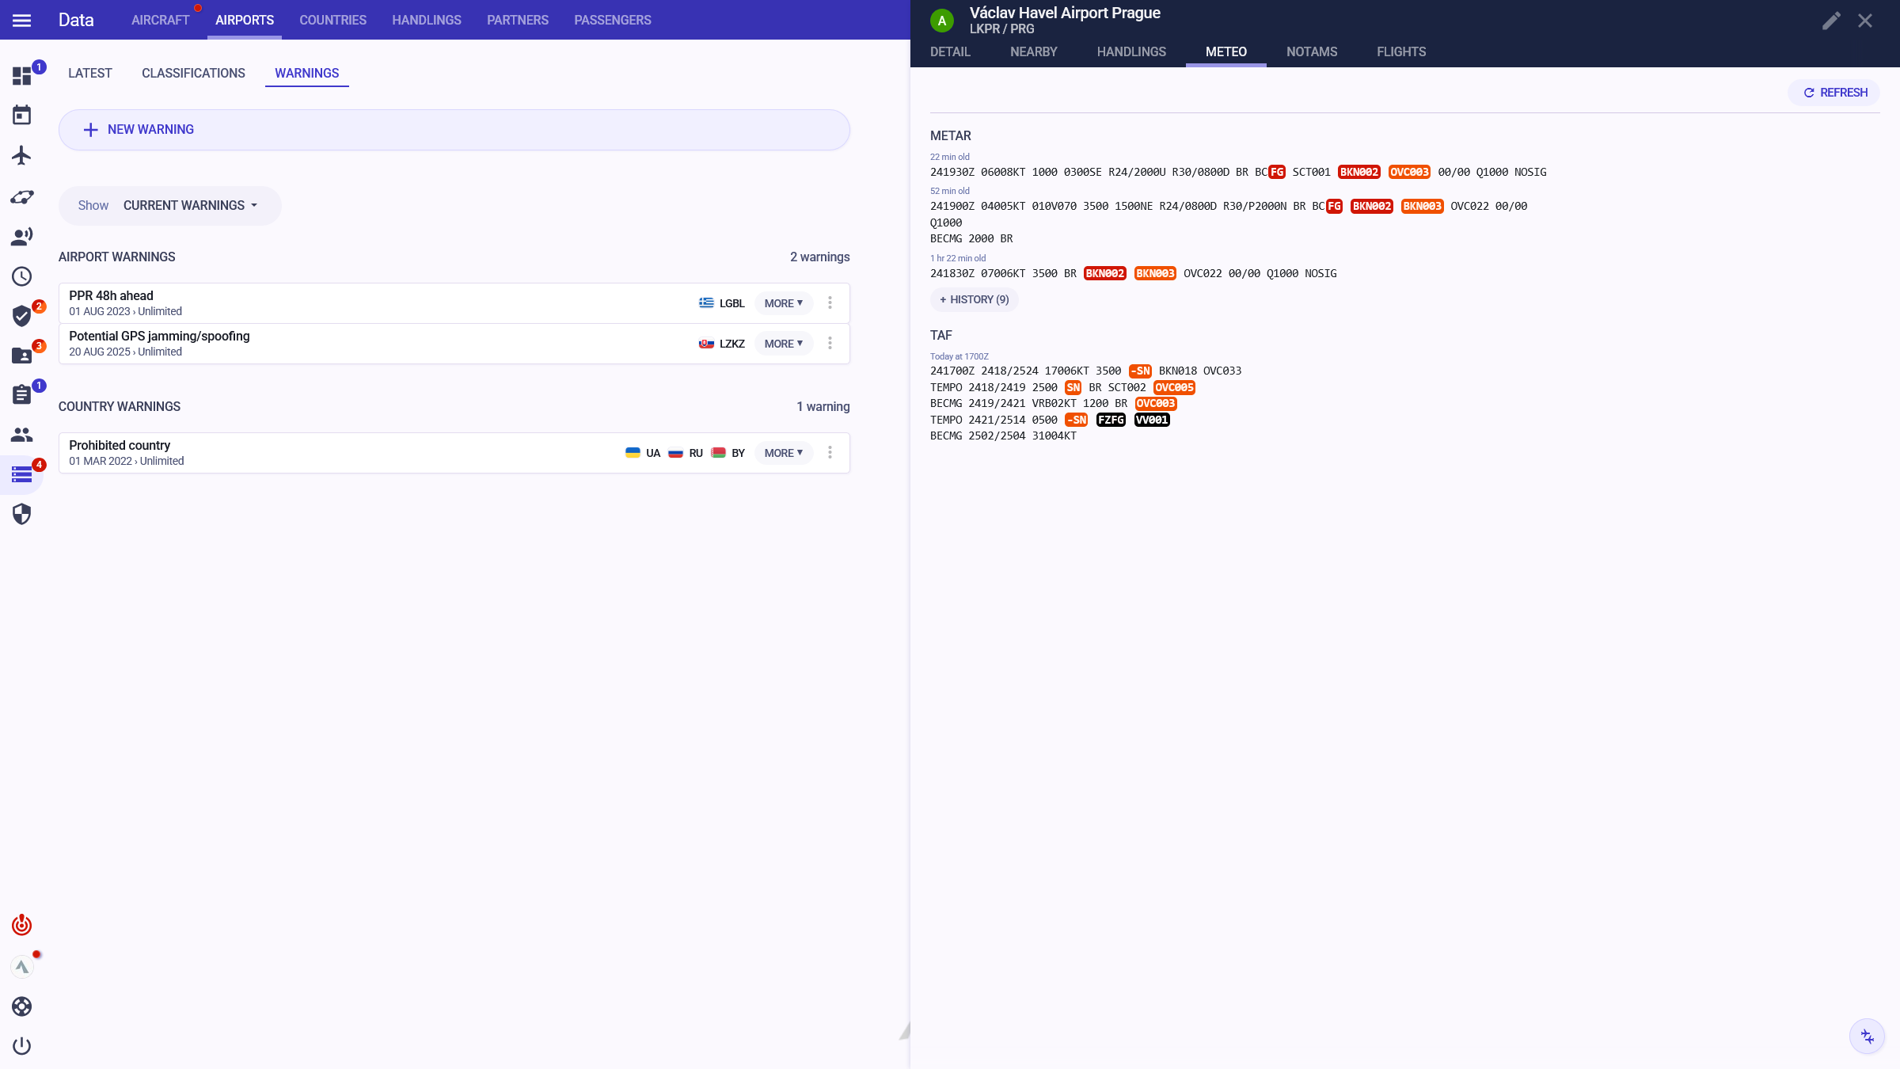Expand MORE on GPS jamming warning
This screenshot has height=1069, width=1900.
(783, 344)
